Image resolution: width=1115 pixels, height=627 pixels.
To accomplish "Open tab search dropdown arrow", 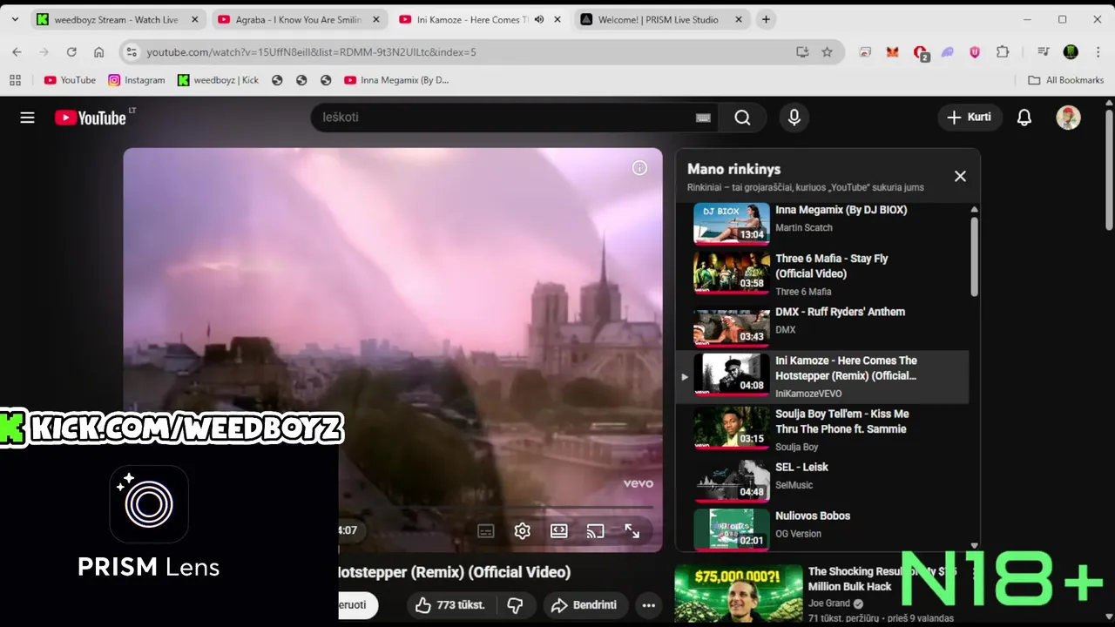I will pos(15,19).
